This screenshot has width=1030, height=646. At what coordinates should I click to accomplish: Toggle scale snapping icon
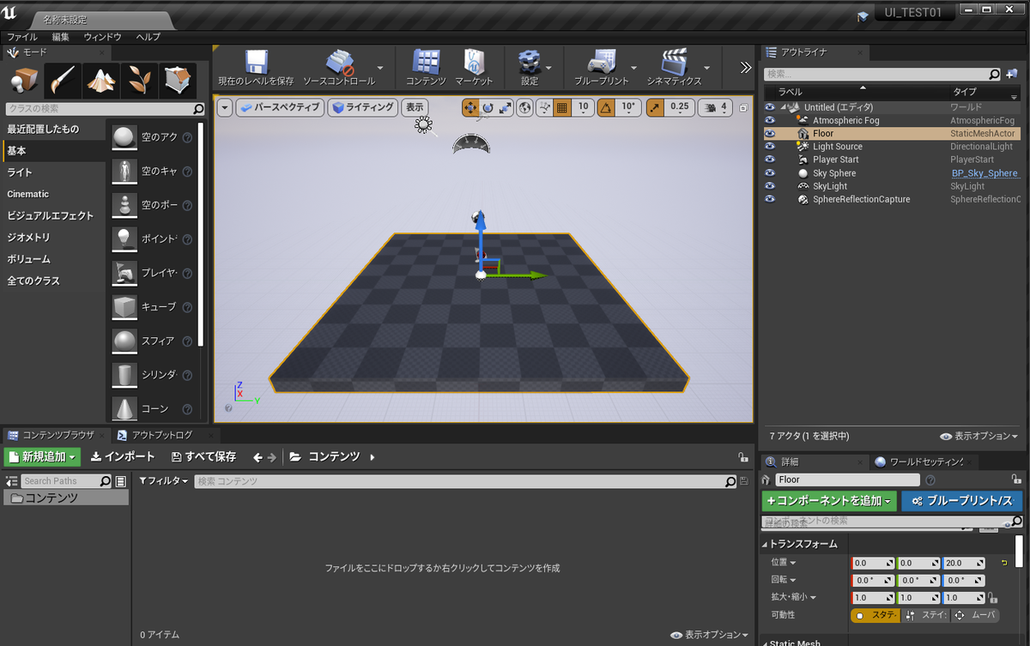point(655,107)
